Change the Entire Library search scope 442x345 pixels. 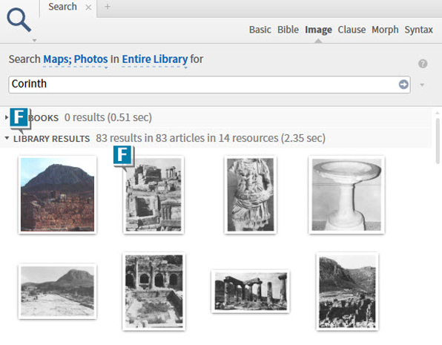click(155, 59)
